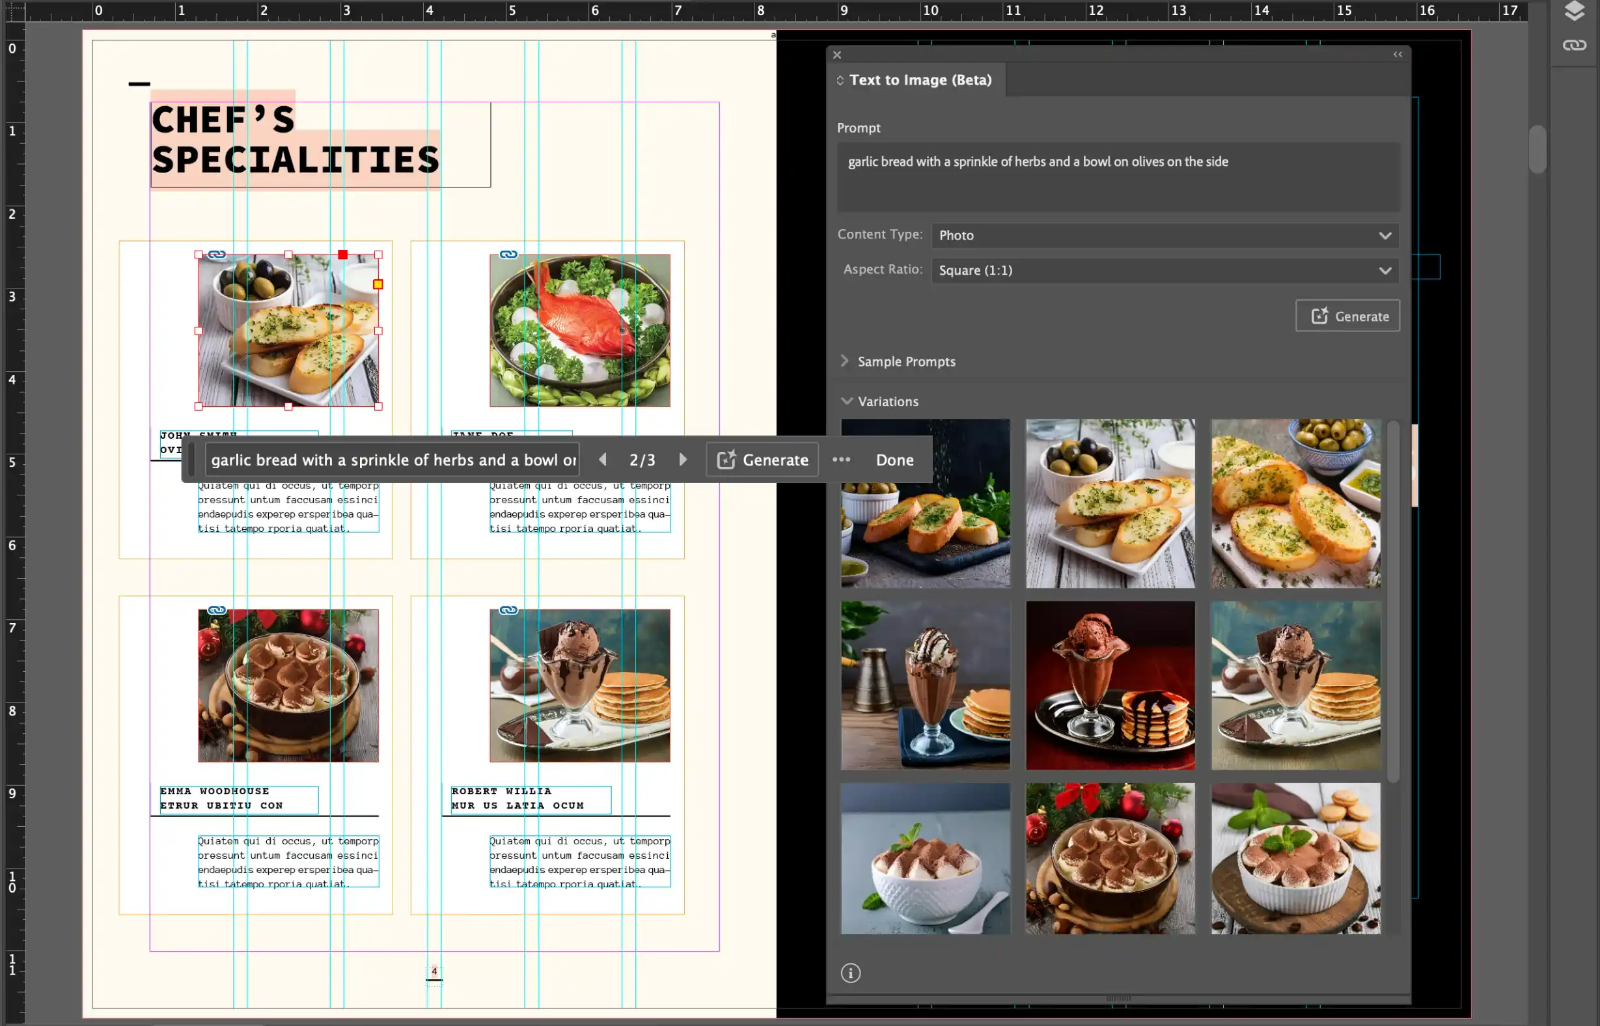Viewport: 1600px width, 1026px height.
Task: Click Done in the floating bar
Action: (894, 460)
